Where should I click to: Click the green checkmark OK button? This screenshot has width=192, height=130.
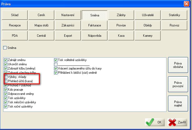pyautogui.click(x=155, y=122)
